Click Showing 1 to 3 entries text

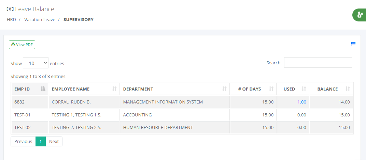(x=38, y=76)
